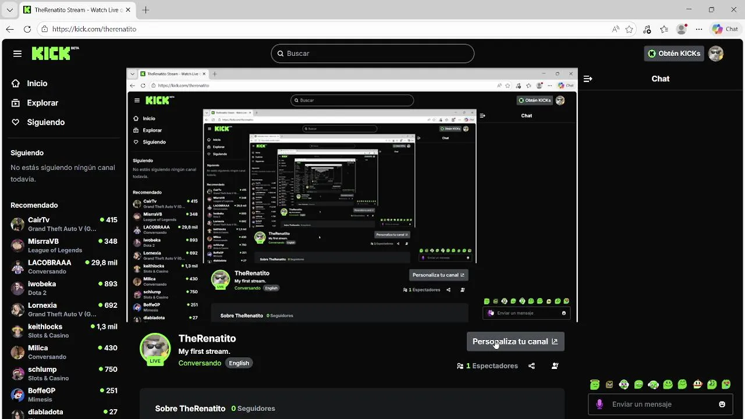The width and height of the screenshot is (745, 419).
Task: Collapse the chat panel with the arrow icon
Action: click(x=588, y=79)
